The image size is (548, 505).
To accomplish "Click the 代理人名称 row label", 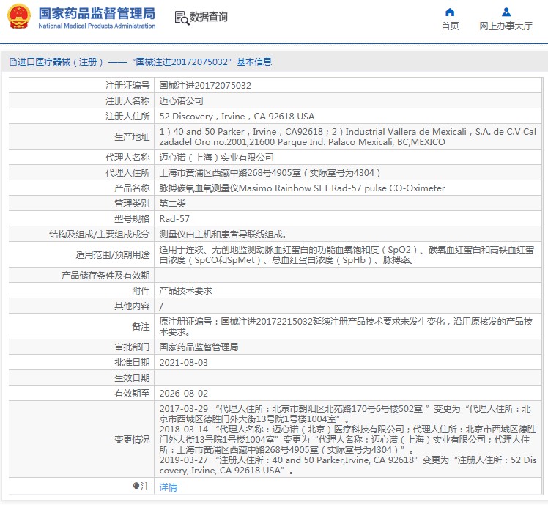I will coord(127,158).
